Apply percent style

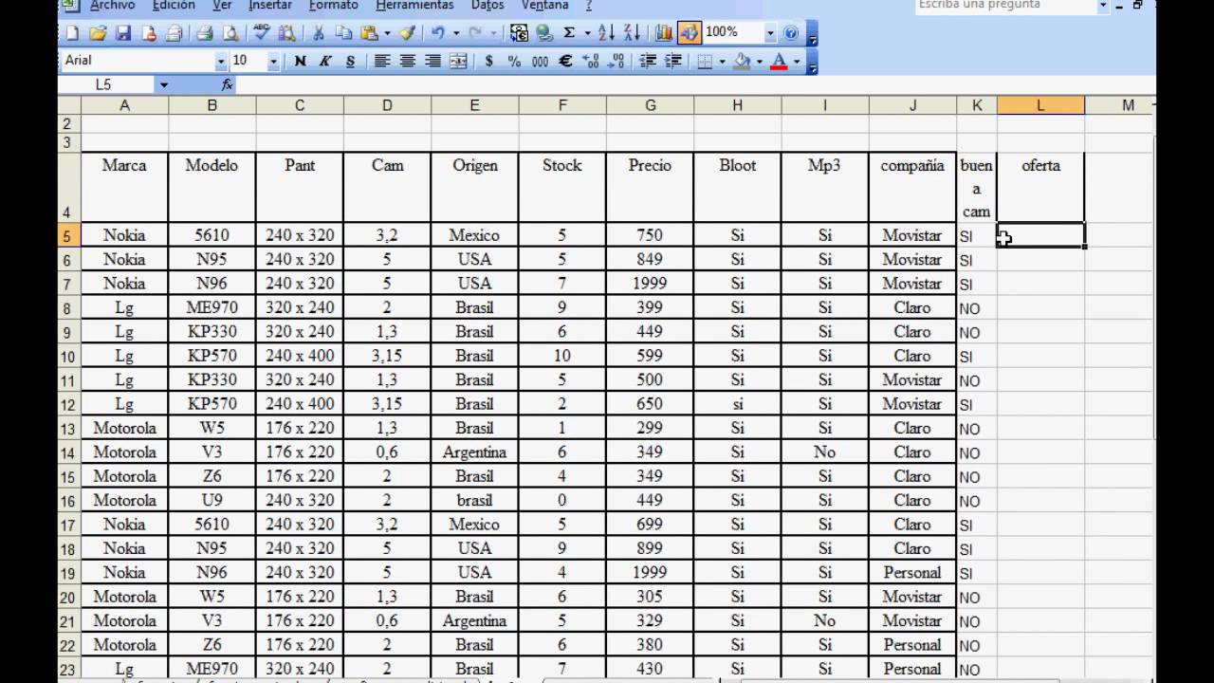[514, 61]
